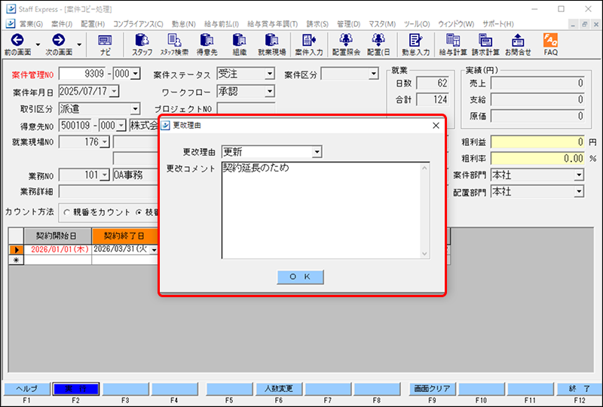Go back with 前の画面 arrow icon

pos(17,40)
